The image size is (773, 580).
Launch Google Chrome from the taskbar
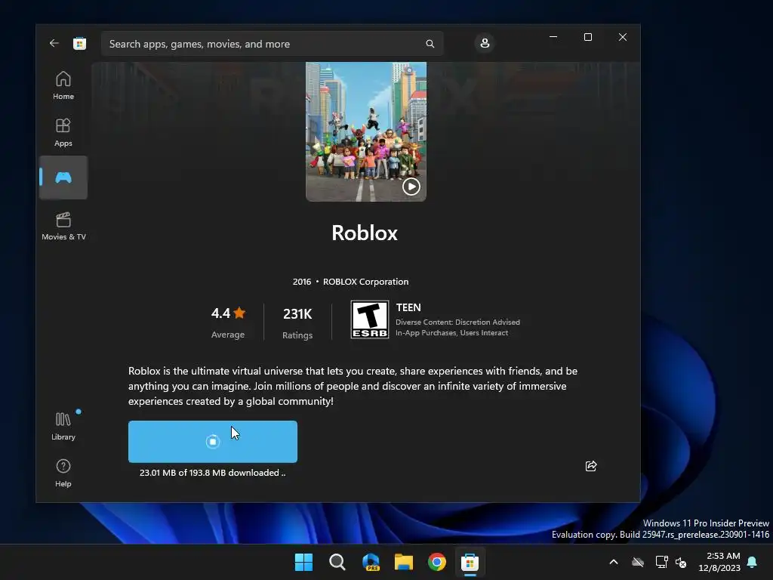(437, 562)
